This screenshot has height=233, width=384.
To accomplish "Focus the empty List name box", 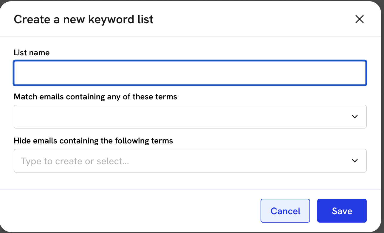I will coord(190,73).
